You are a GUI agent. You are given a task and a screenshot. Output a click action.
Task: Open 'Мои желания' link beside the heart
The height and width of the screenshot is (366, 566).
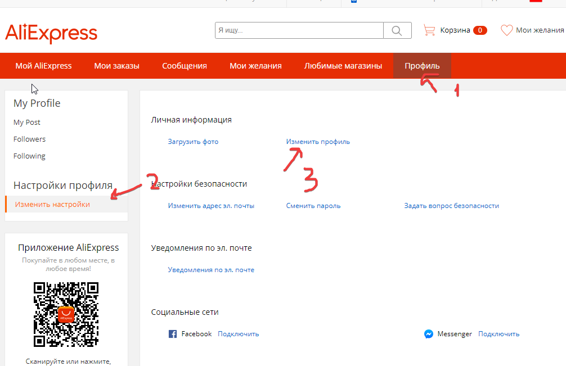coord(540,30)
